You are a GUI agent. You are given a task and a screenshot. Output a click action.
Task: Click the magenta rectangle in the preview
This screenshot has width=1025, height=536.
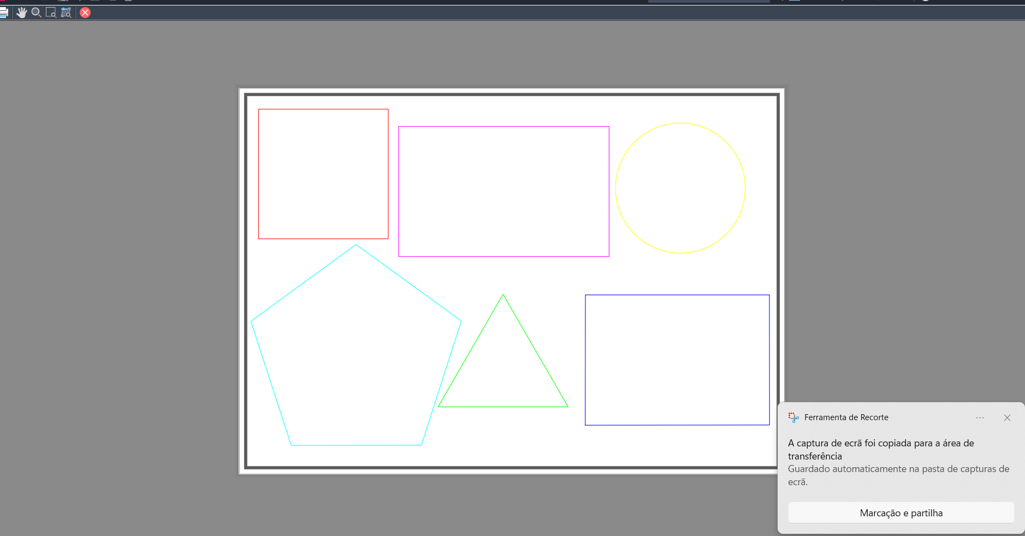coord(503,191)
